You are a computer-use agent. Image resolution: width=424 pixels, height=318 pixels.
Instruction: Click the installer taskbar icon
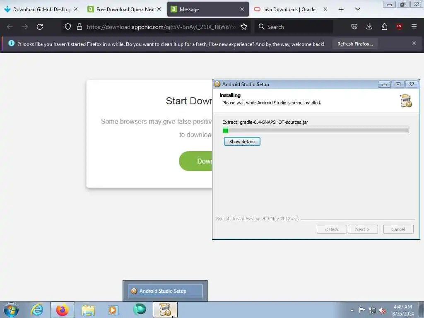(x=165, y=310)
